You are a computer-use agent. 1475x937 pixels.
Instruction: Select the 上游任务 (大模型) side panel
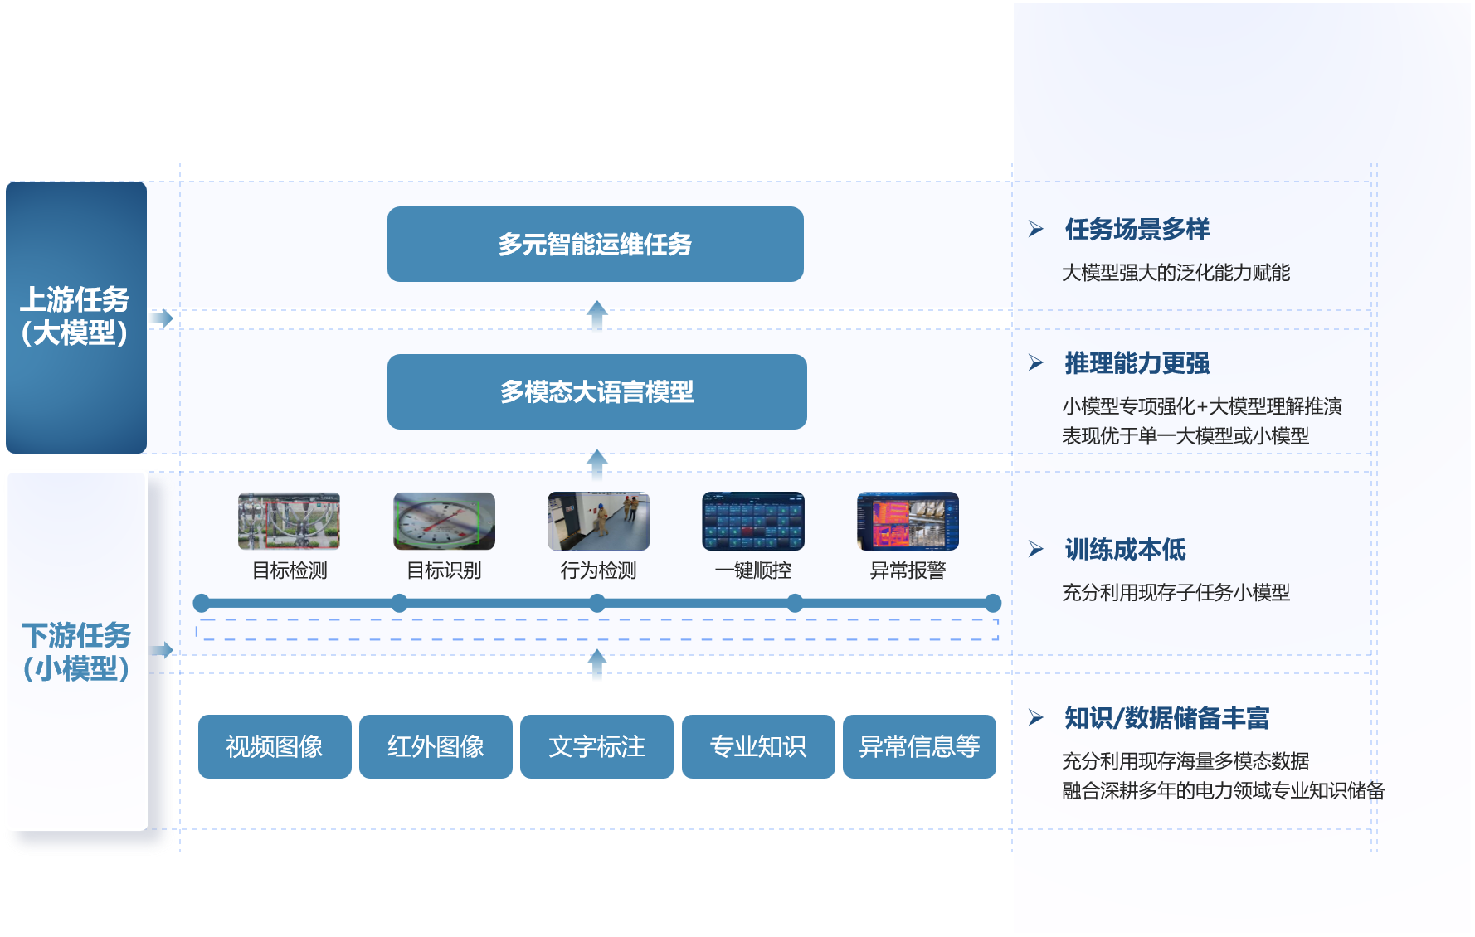[76, 317]
